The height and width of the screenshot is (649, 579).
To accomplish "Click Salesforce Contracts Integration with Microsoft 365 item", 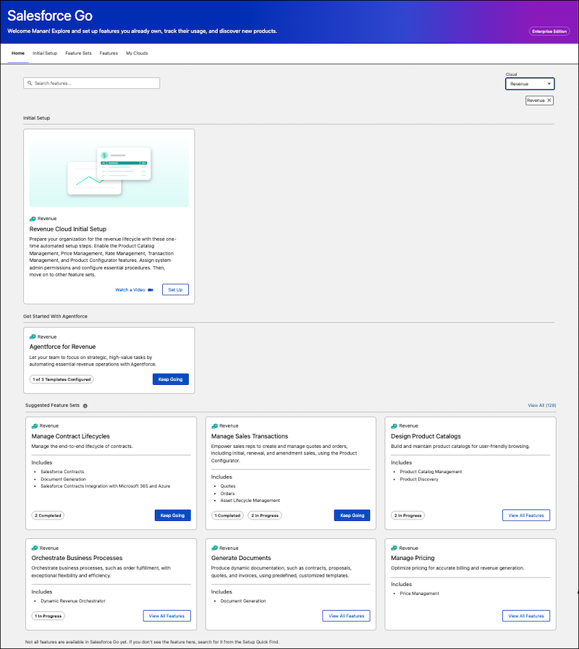I will point(105,486).
